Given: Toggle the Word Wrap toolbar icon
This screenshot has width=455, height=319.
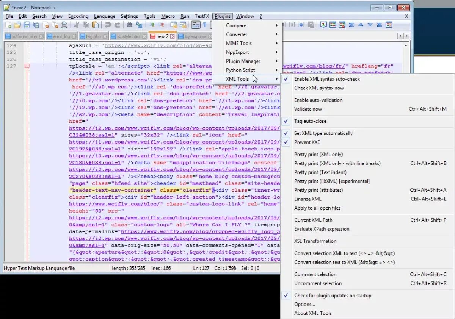Looking at the screenshot, I should (x=196, y=25).
